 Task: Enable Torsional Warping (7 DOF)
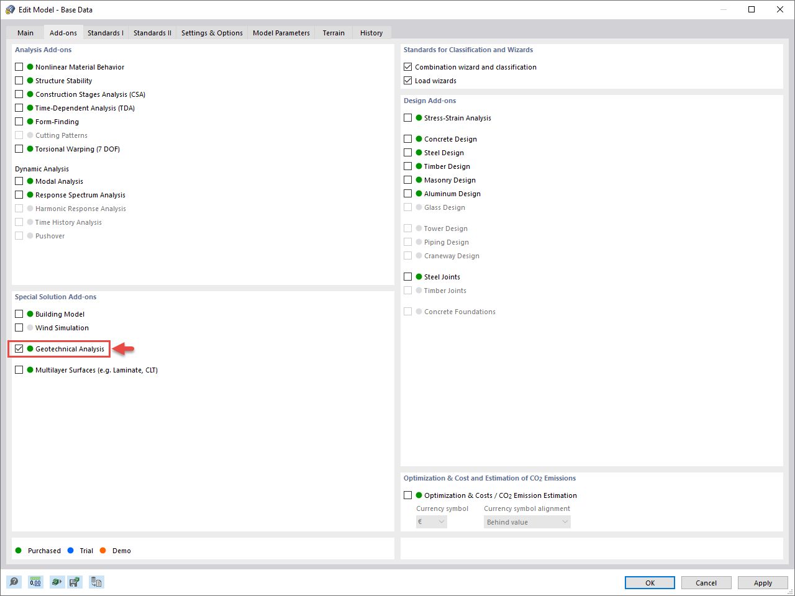pyautogui.click(x=19, y=148)
